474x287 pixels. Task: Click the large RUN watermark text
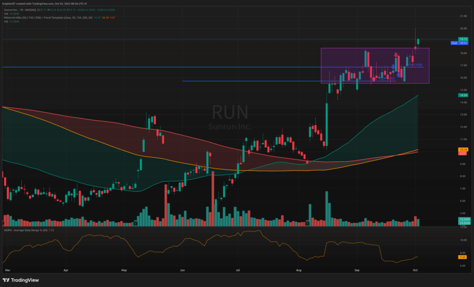[x=230, y=112]
